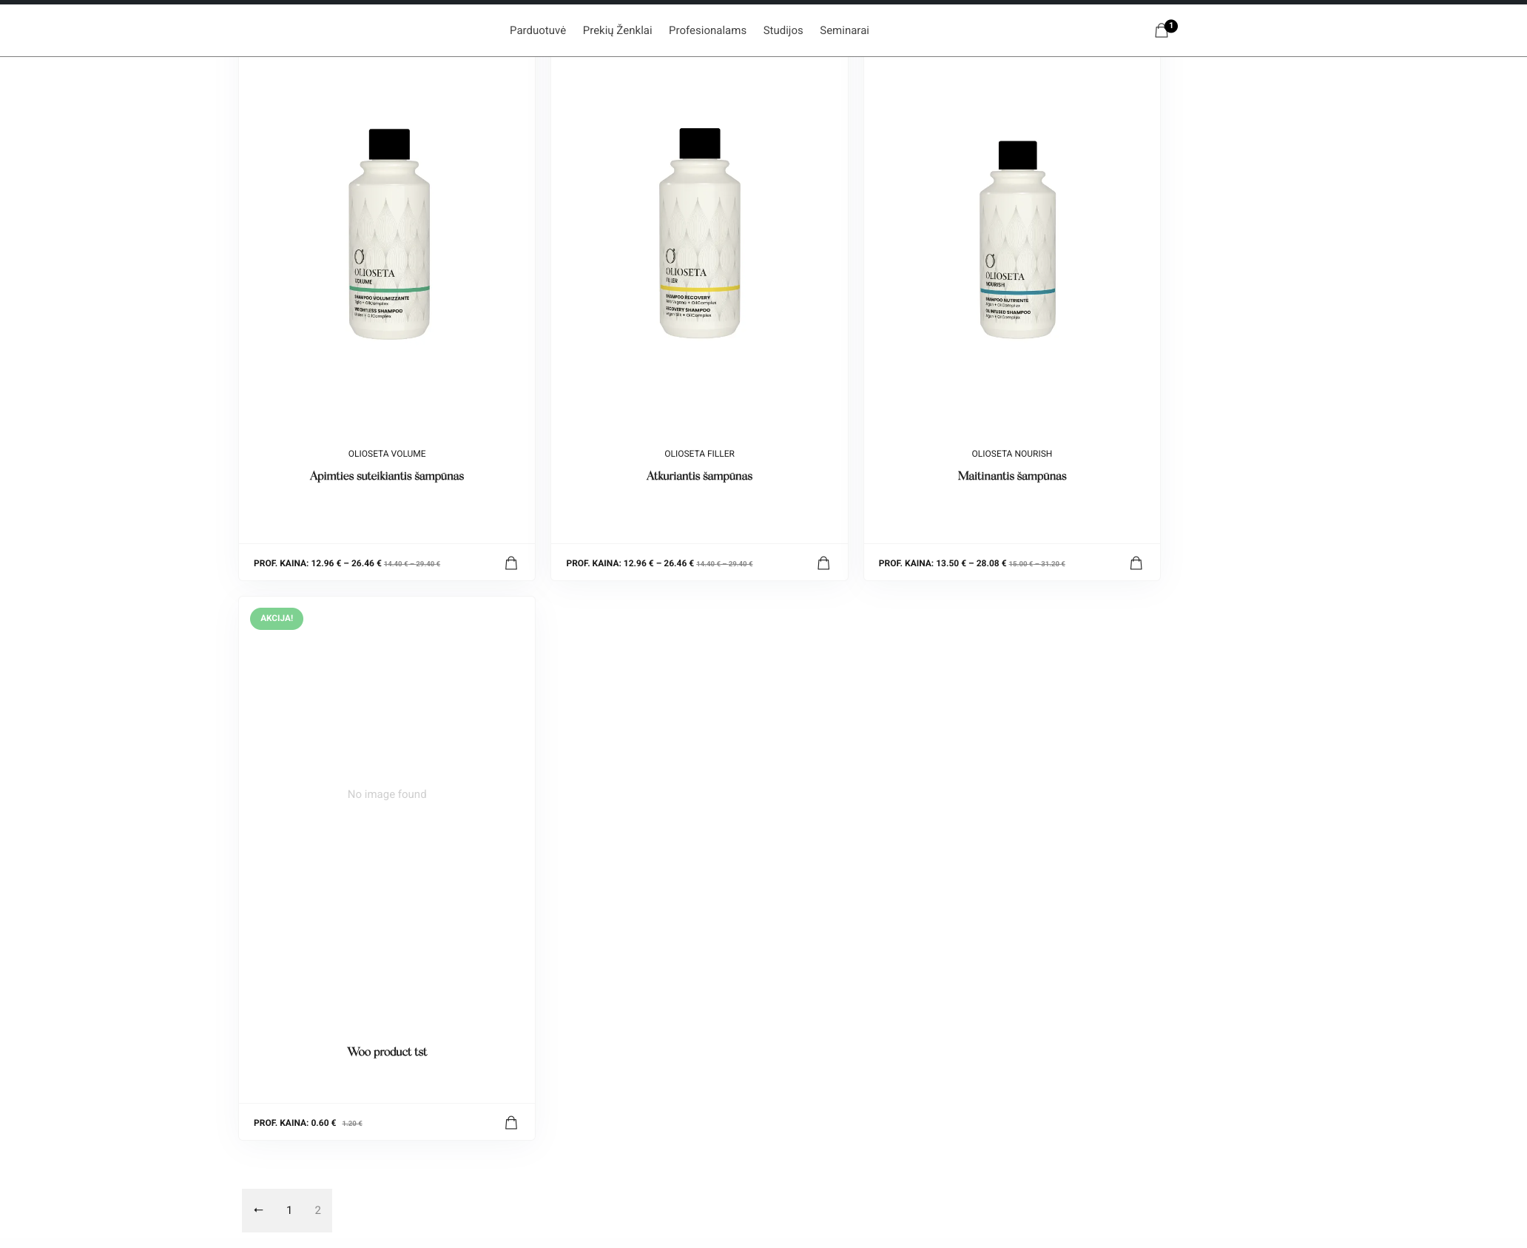
Task: Add Maitinantis šampūnas to cart
Action: click(x=1136, y=563)
